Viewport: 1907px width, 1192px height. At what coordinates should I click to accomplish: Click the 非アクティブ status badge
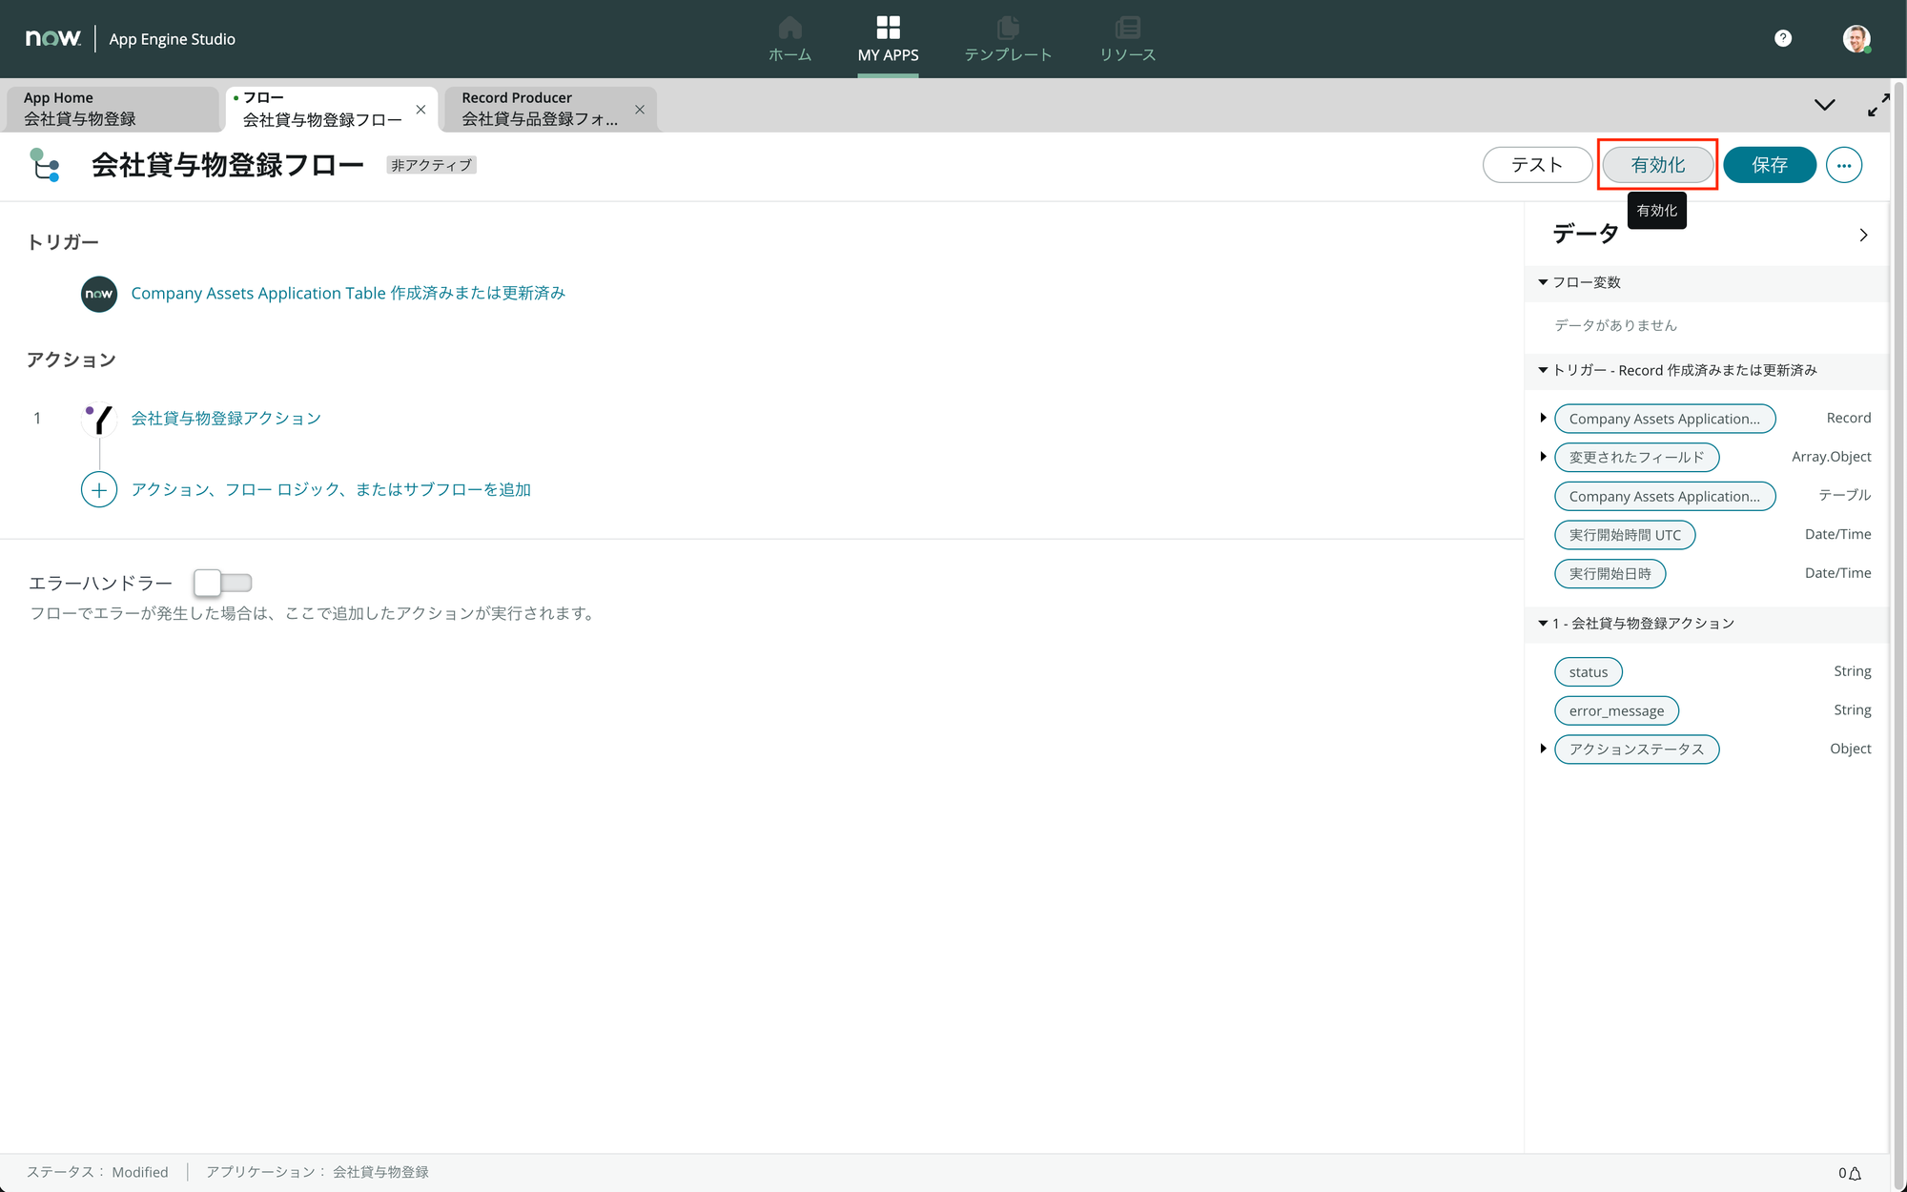[431, 165]
